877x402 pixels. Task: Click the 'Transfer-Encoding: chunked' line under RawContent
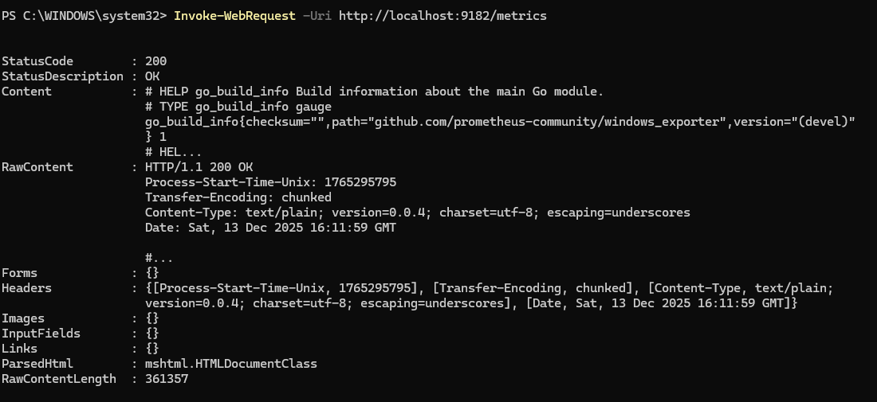click(238, 197)
